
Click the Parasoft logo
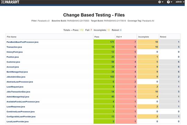[10, 2]
